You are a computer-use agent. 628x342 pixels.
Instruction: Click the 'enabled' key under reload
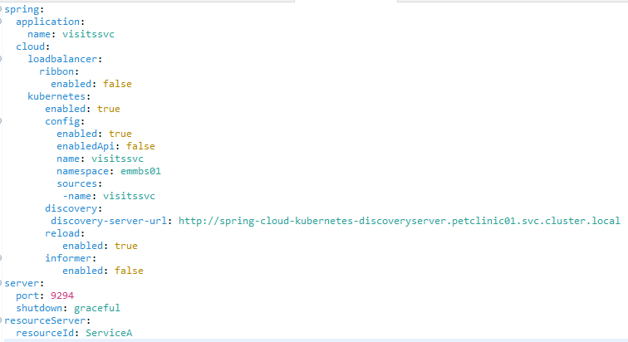coord(82,246)
